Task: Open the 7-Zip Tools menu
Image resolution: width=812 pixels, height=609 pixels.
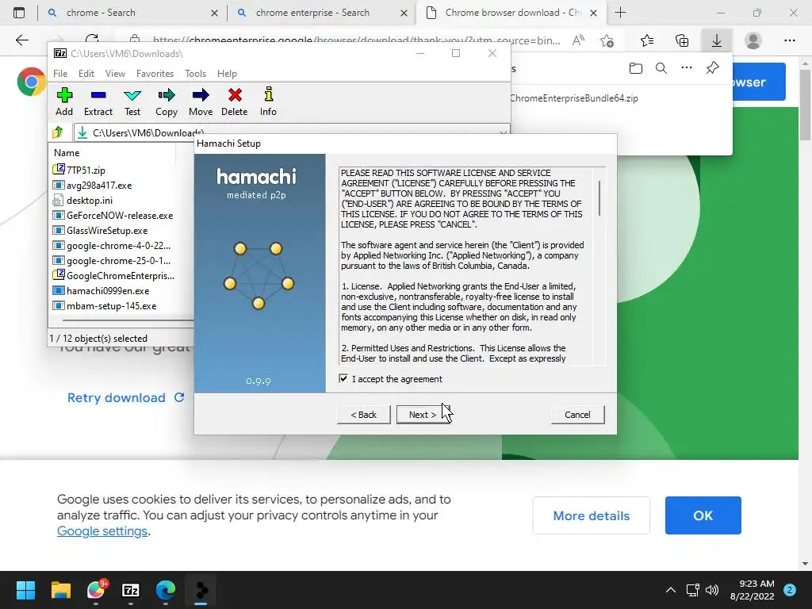Action: coord(195,74)
